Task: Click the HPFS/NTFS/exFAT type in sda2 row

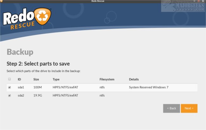Action: point(65,95)
